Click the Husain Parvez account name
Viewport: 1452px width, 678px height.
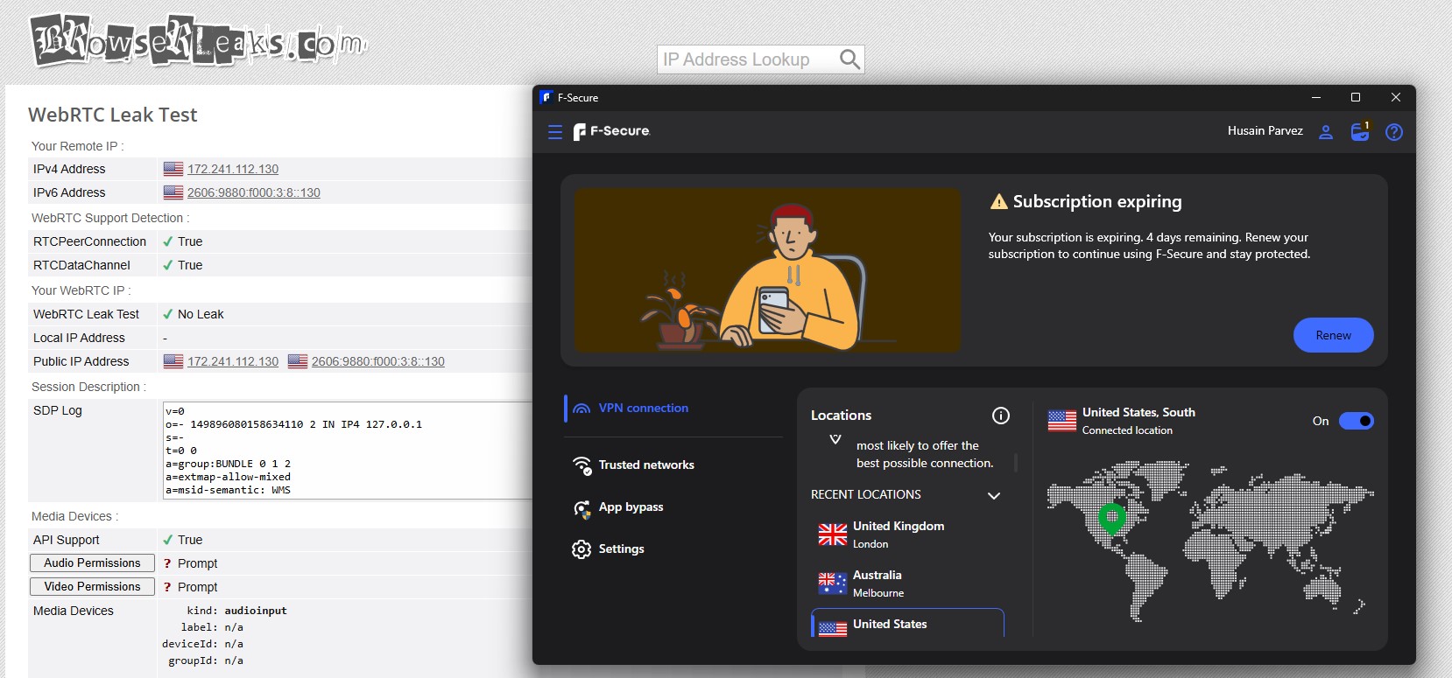coord(1265,131)
